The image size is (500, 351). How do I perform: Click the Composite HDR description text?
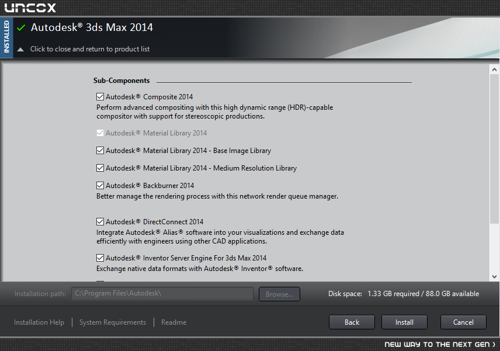(x=214, y=112)
